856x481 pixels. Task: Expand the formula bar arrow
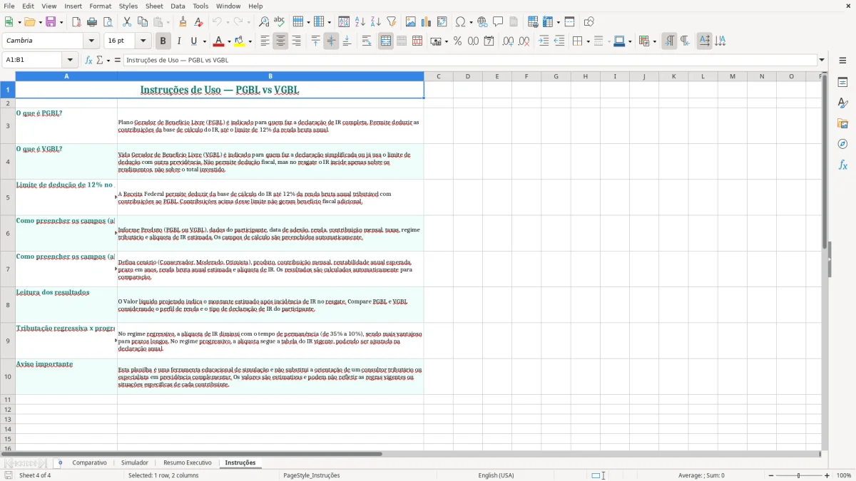[x=822, y=60]
